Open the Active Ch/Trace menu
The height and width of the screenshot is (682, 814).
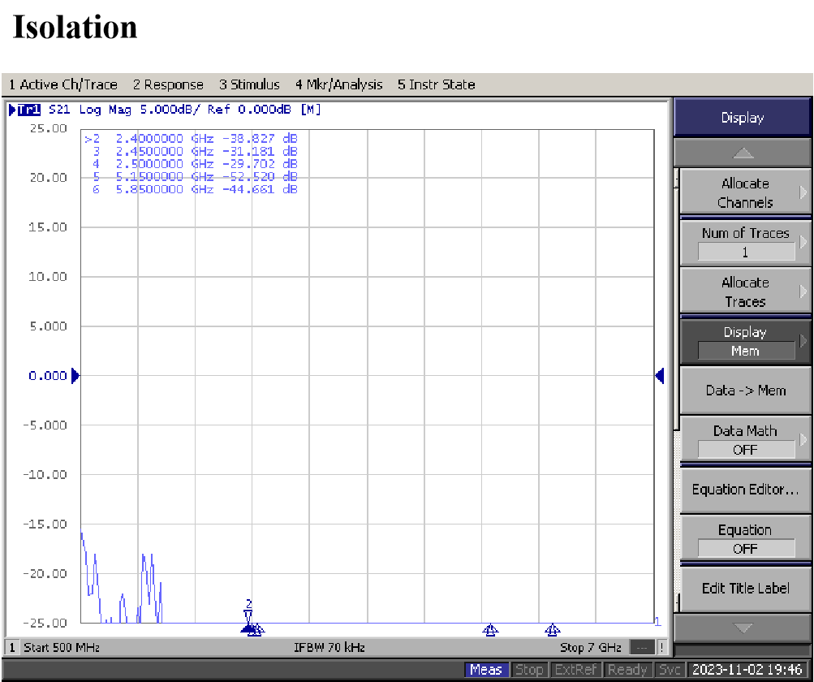[x=62, y=84]
